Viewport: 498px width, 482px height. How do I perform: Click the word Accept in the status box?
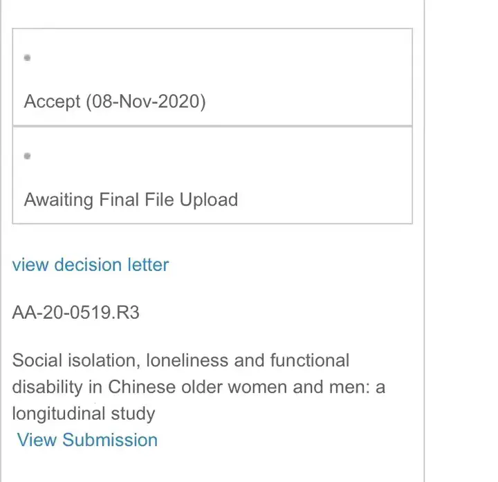click(52, 102)
